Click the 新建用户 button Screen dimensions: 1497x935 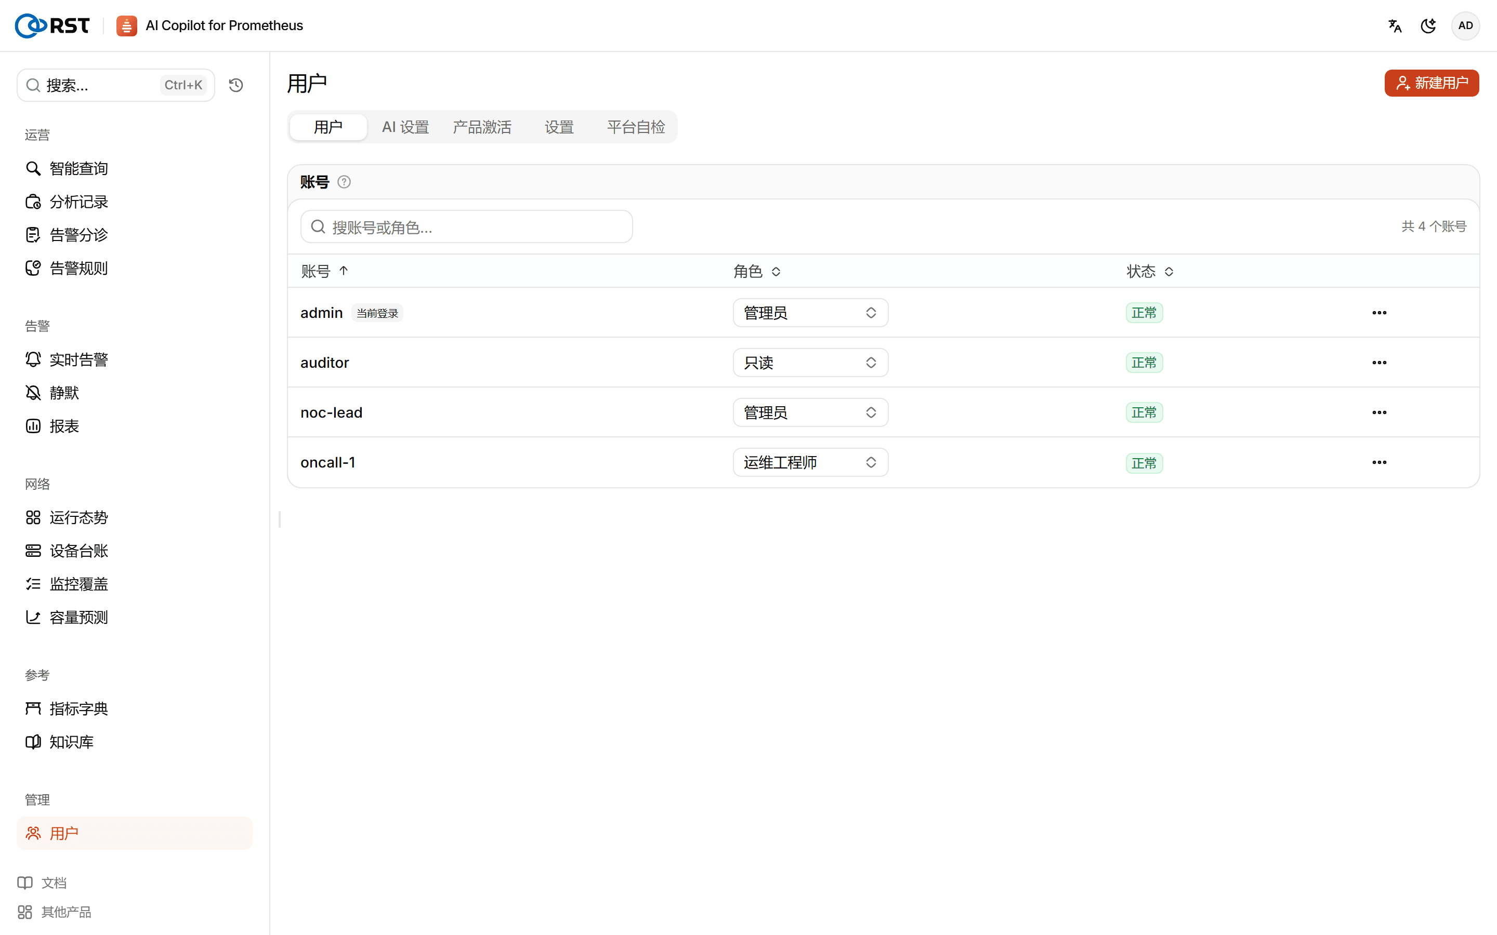[x=1432, y=83]
